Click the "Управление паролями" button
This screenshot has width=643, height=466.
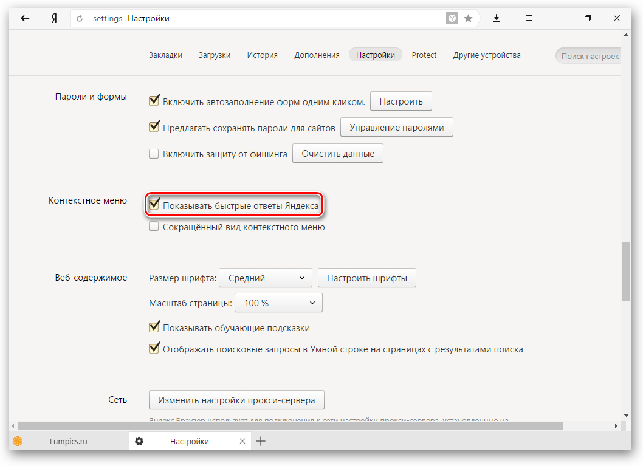click(x=396, y=128)
